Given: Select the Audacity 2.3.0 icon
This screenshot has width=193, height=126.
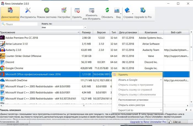Looking at the screenshot, I should [2, 50].
